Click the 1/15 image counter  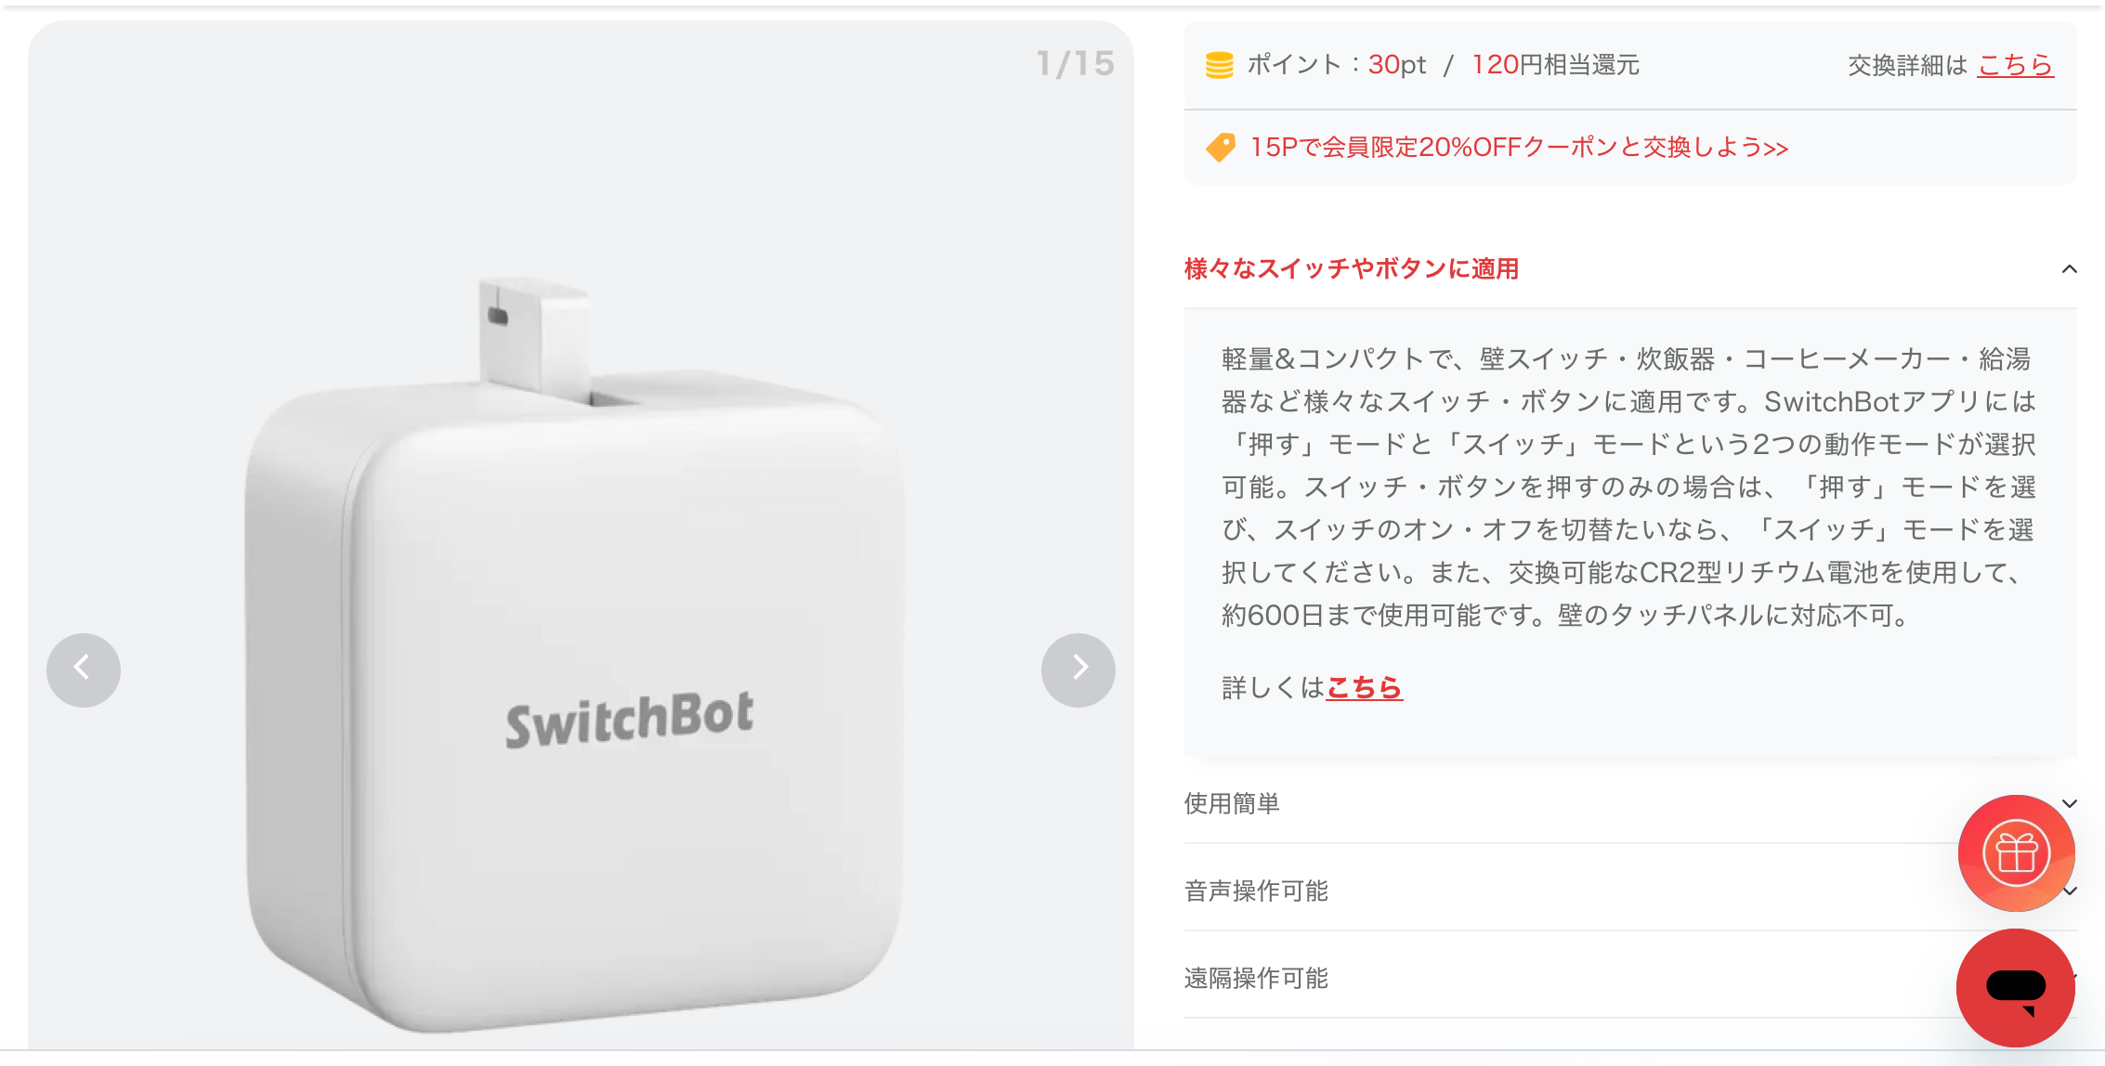[x=1075, y=64]
